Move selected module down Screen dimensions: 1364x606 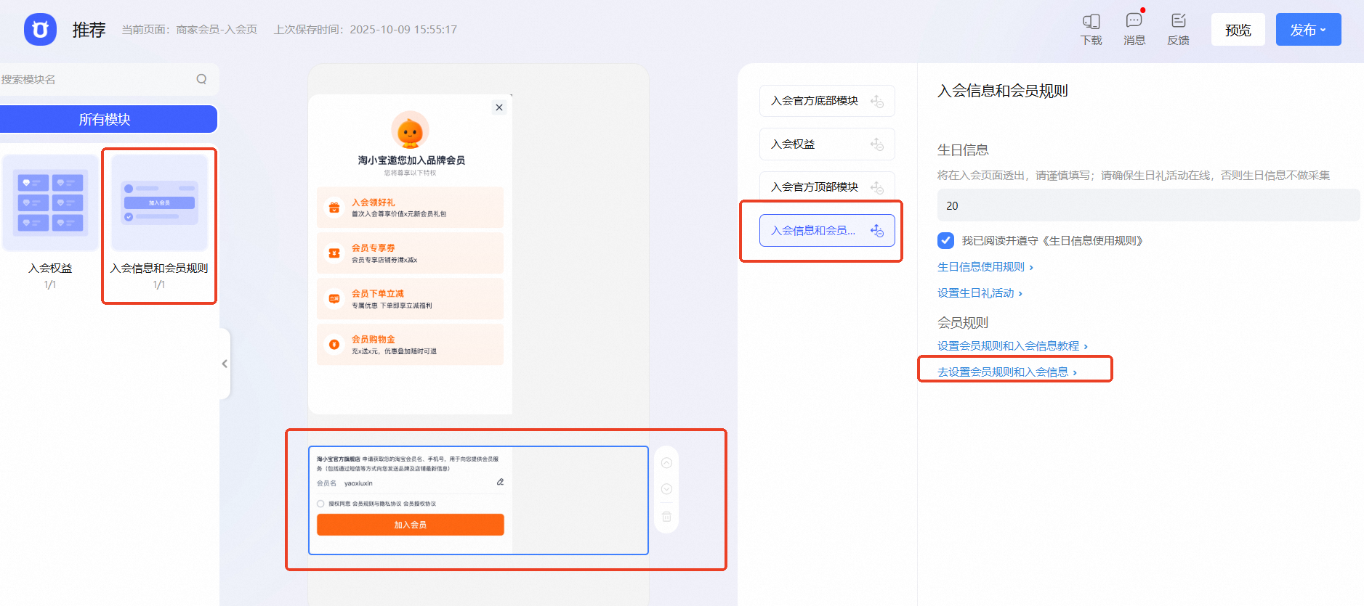pyautogui.click(x=666, y=489)
